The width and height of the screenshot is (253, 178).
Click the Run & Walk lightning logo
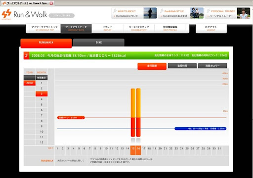click(6, 14)
